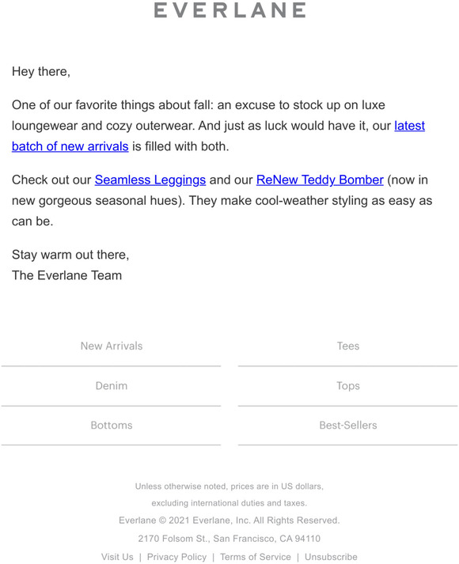
Task: Click the EVERLANE logo header
Action: 229,10
